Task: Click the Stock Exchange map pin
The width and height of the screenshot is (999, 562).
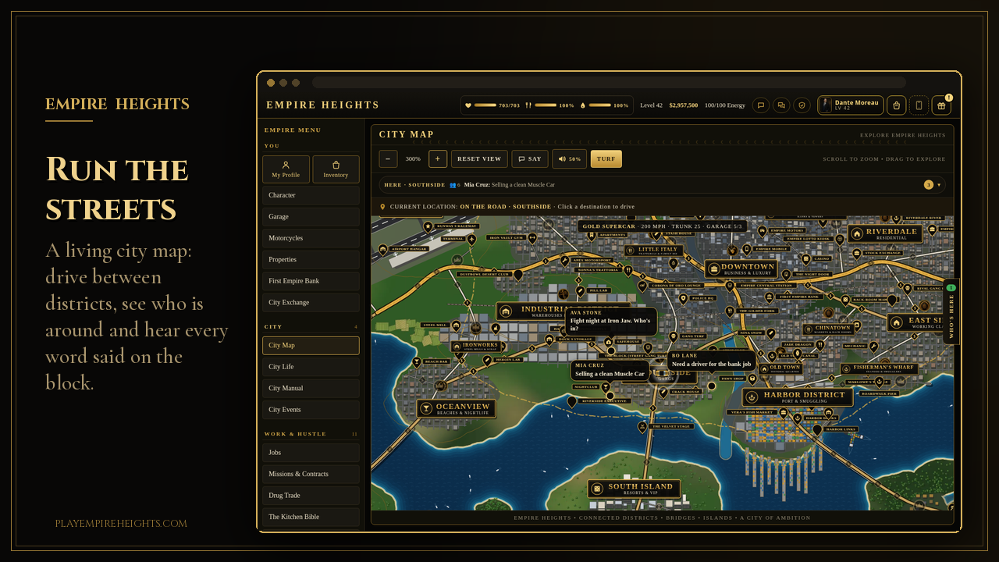Action: pos(856,253)
